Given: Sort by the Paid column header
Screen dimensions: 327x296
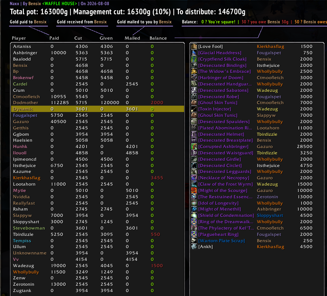Looking at the screenshot, I should click(54, 38).
